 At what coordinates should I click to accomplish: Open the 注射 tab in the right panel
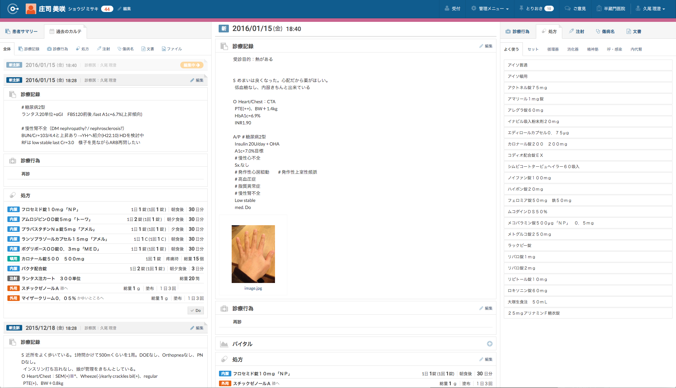pyautogui.click(x=576, y=31)
